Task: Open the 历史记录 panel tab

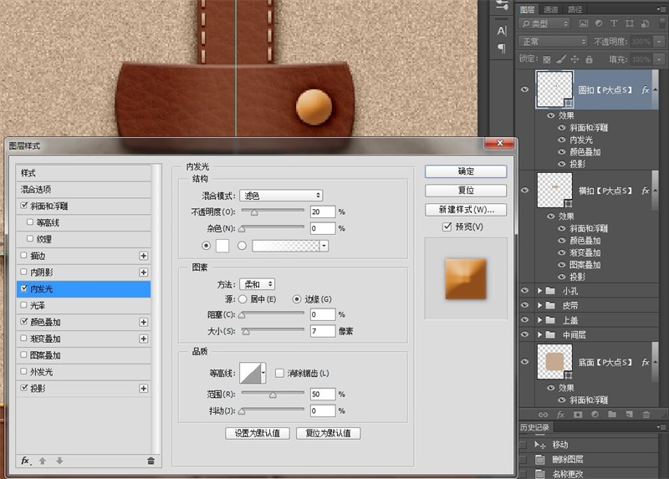Action: tap(534, 427)
